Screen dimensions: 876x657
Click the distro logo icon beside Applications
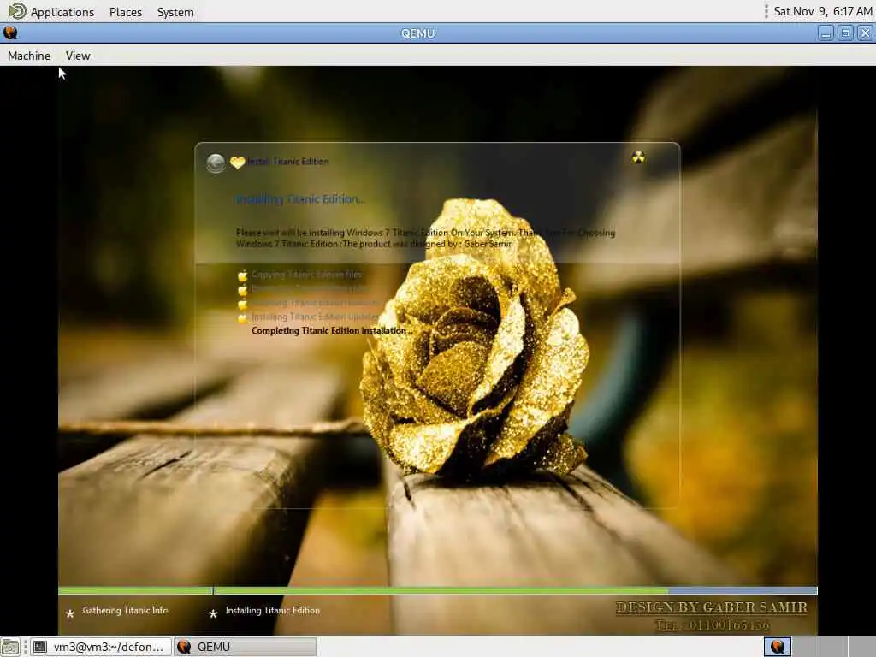pos(17,11)
